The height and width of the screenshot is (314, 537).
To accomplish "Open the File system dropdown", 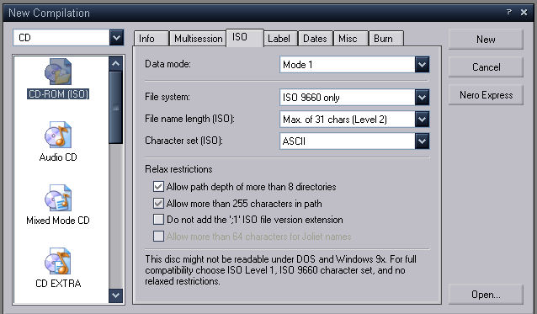I will [x=422, y=98].
